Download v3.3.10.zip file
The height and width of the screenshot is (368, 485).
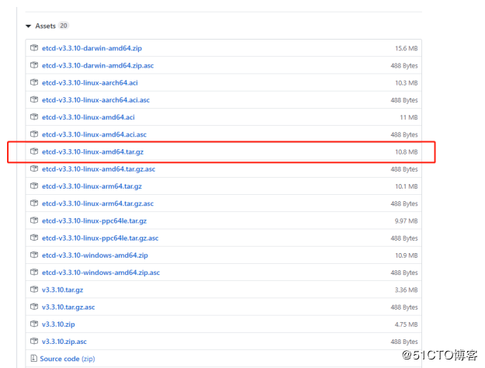click(x=58, y=325)
